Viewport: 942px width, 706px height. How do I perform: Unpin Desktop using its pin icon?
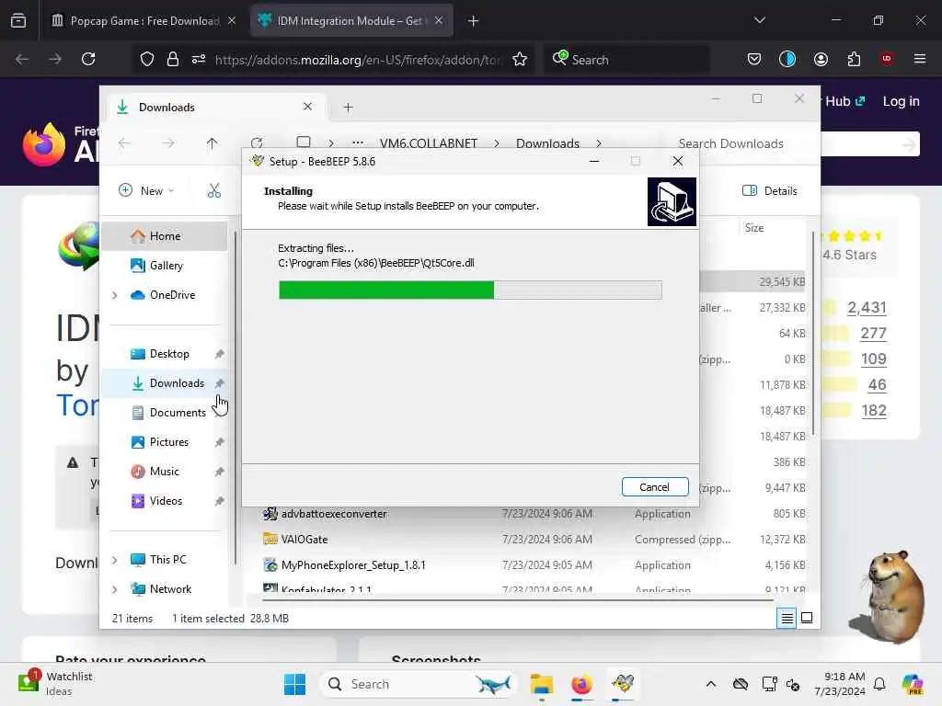pyautogui.click(x=219, y=354)
